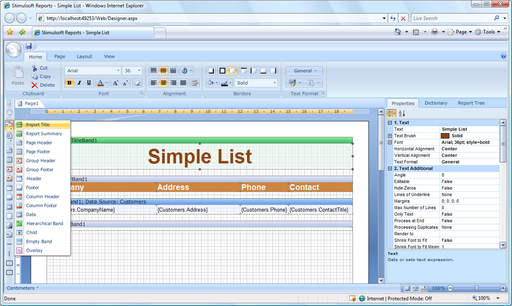Open the Layout ribbon tab
Viewport: 512px width, 306px height.
pyautogui.click(x=84, y=56)
